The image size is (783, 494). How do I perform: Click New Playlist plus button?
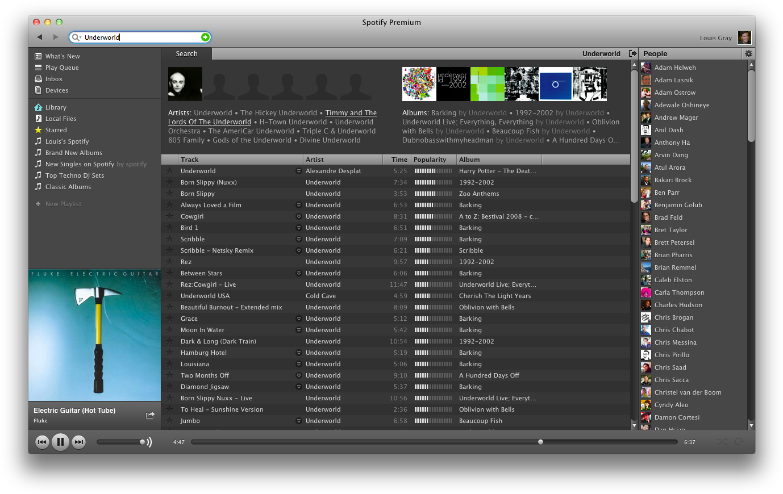[38, 204]
